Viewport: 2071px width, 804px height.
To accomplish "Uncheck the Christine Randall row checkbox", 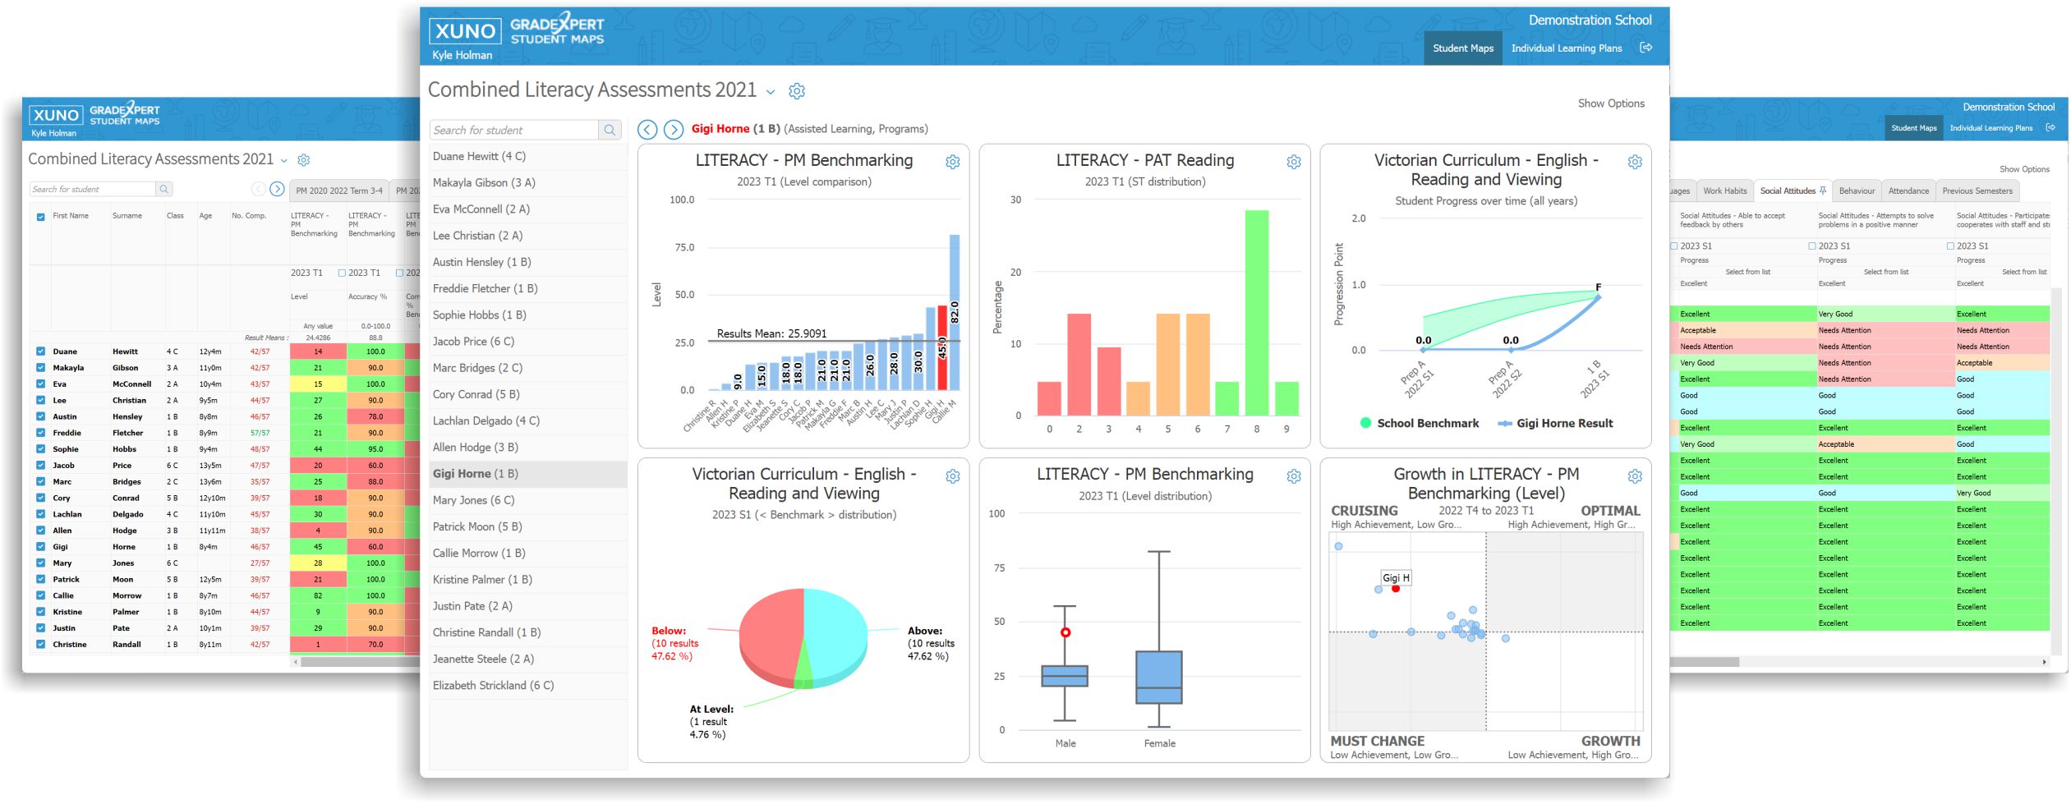I will pyautogui.click(x=41, y=645).
